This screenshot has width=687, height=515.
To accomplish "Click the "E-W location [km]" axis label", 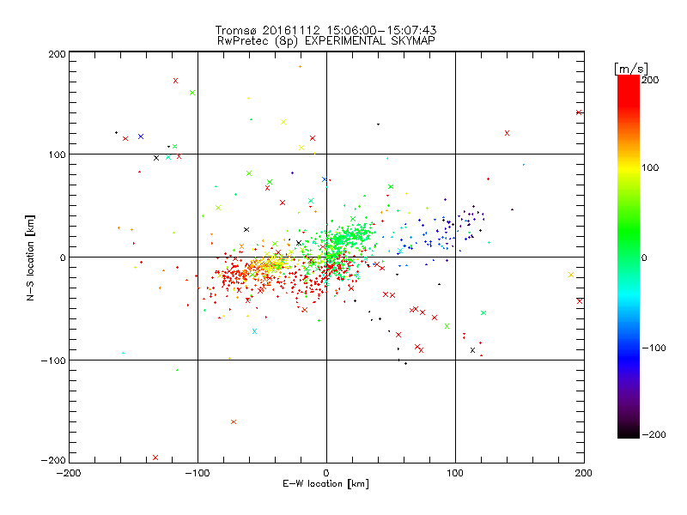I will [325, 484].
